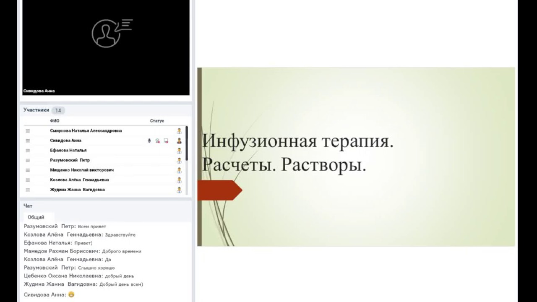537x302 pixels.
Task: Open the row menu for Козлова Алёна Геннадьевна
Action: pos(28,180)
